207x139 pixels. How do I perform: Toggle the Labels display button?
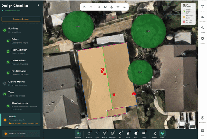pos(163,133)
